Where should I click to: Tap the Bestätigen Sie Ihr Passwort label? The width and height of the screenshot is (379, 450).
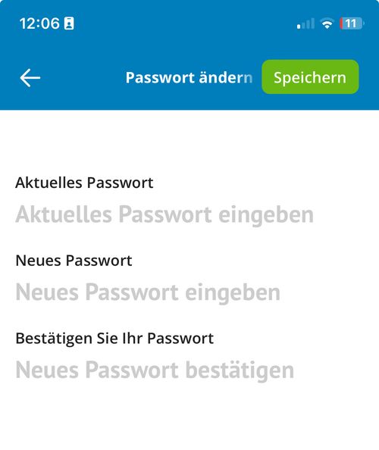114,339
